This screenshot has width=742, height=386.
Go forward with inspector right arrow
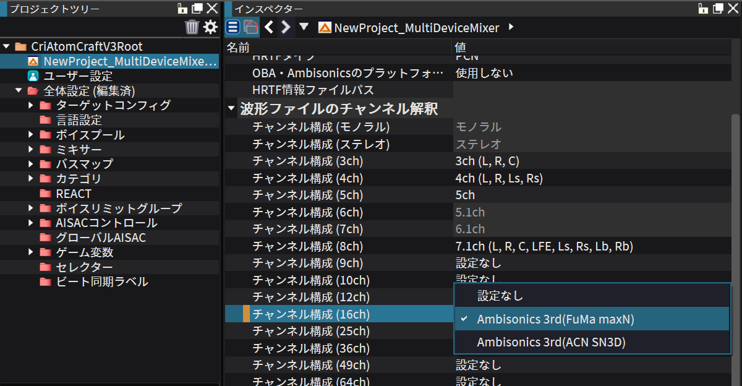[285, 27]
